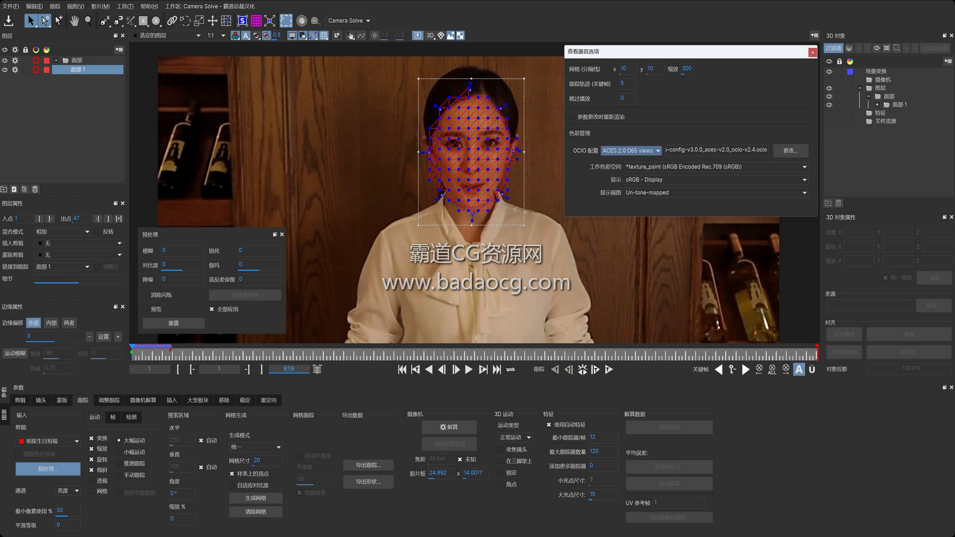Open the 工作色彩空间 dropdown
Viewport: 955px width, 537px height.
(716, 167)
